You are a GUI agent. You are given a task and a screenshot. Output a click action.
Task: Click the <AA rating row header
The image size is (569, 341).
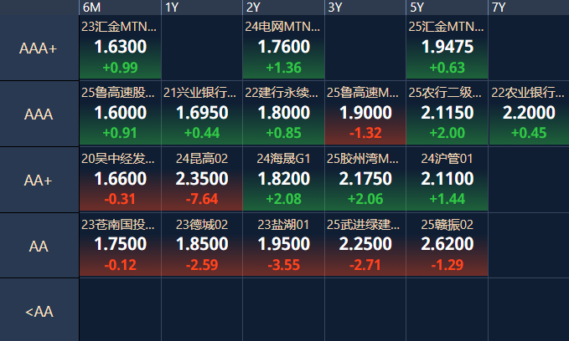39,311
